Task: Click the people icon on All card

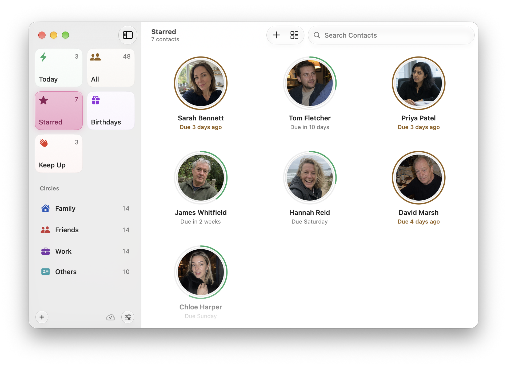Action: [x=95, y=57]
